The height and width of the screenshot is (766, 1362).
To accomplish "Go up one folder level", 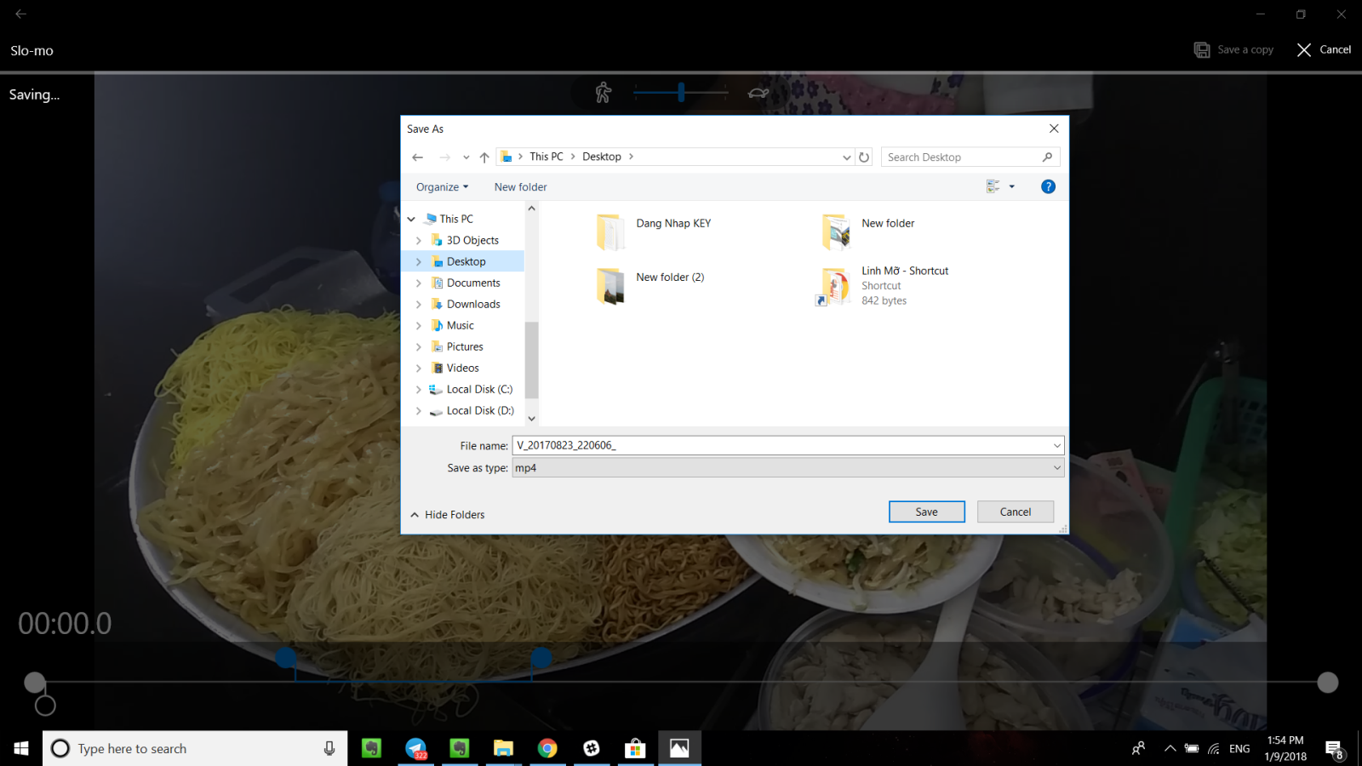I will click(484, 157).
